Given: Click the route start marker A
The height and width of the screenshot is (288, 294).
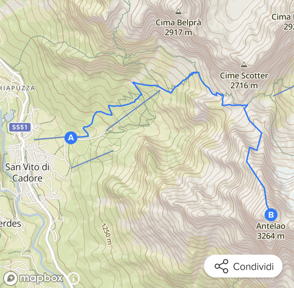Looking at the screenshot, I should pyautogui.click(x=71, y=138).
